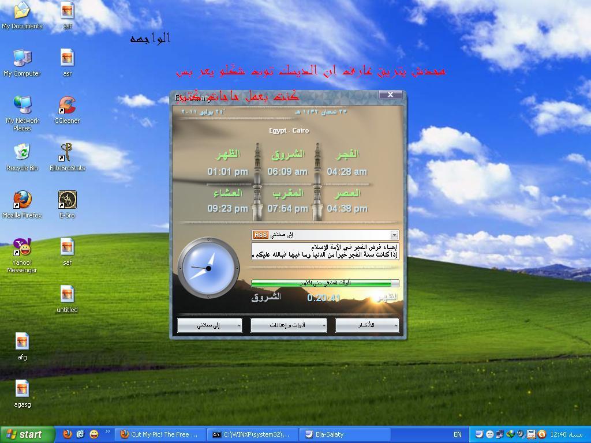Switch to the Cut My Pic taskbar window
The height and width of the screenshot is (443, 591).
pos(159,434)
